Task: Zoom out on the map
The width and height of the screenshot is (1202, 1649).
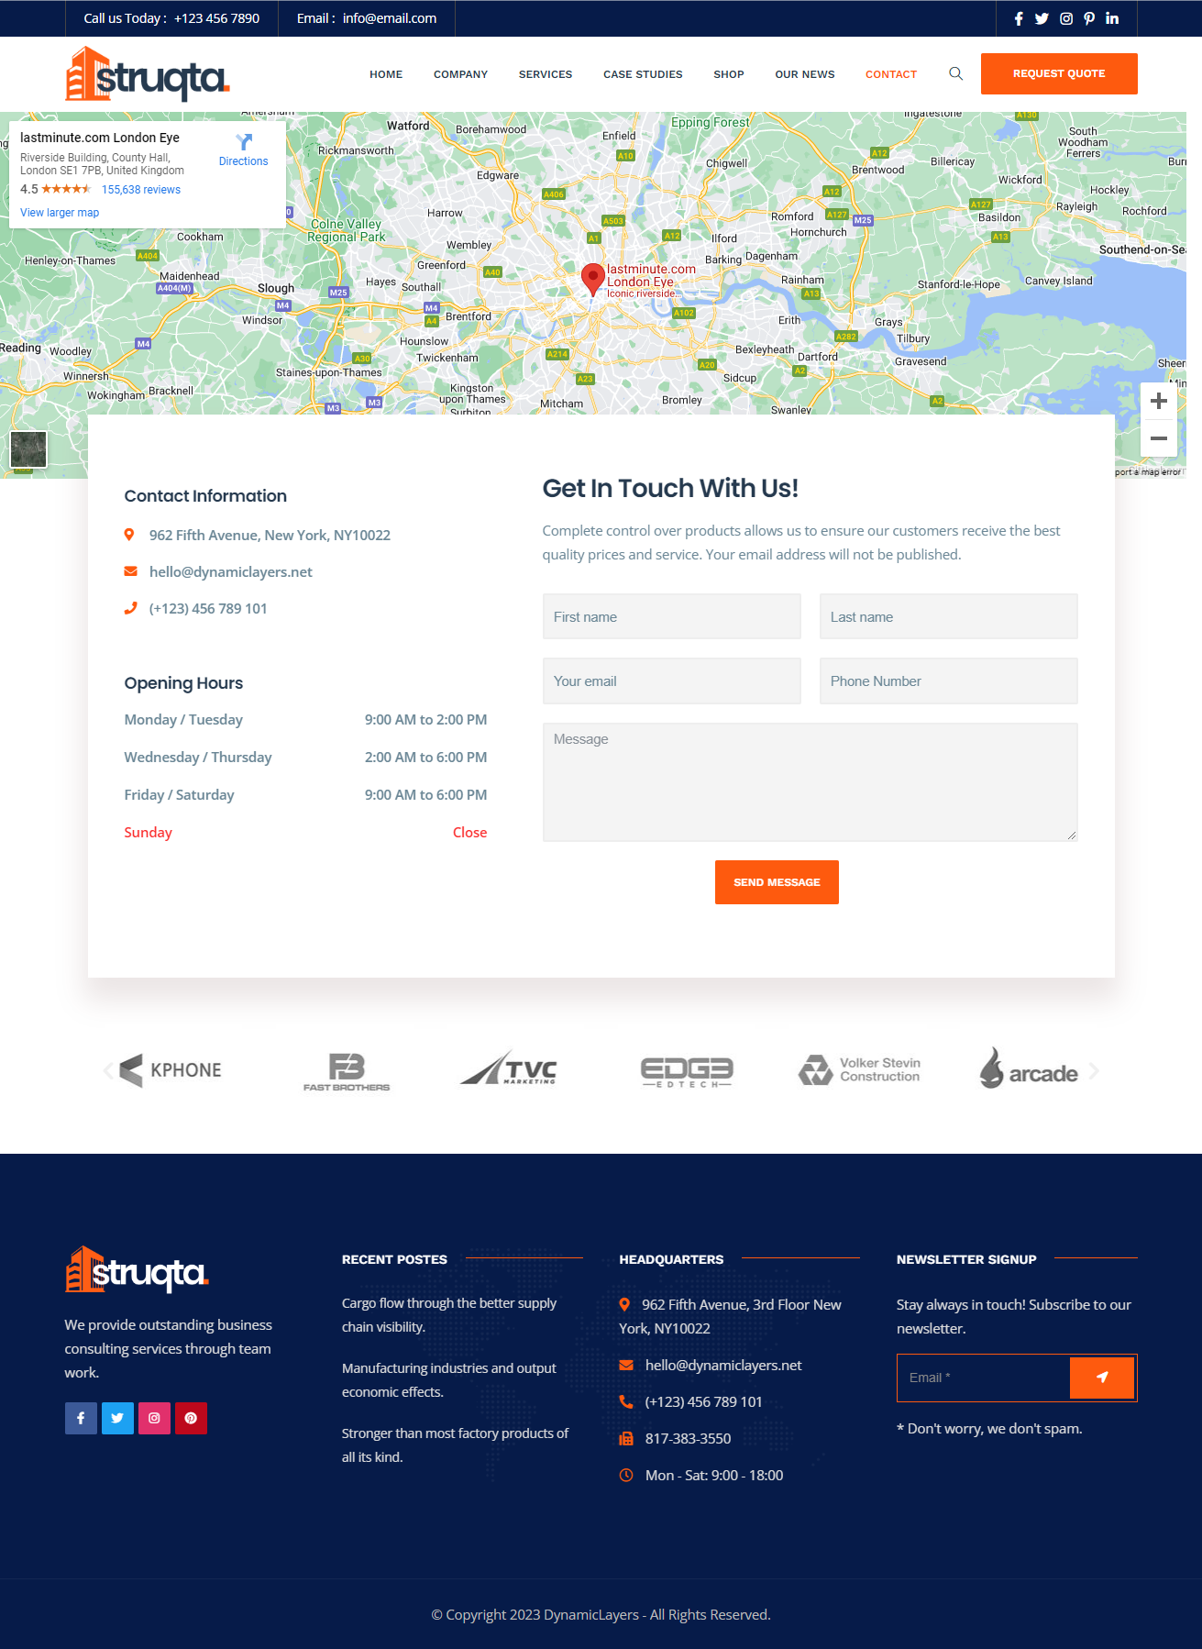Action: tap(1158, 438)
